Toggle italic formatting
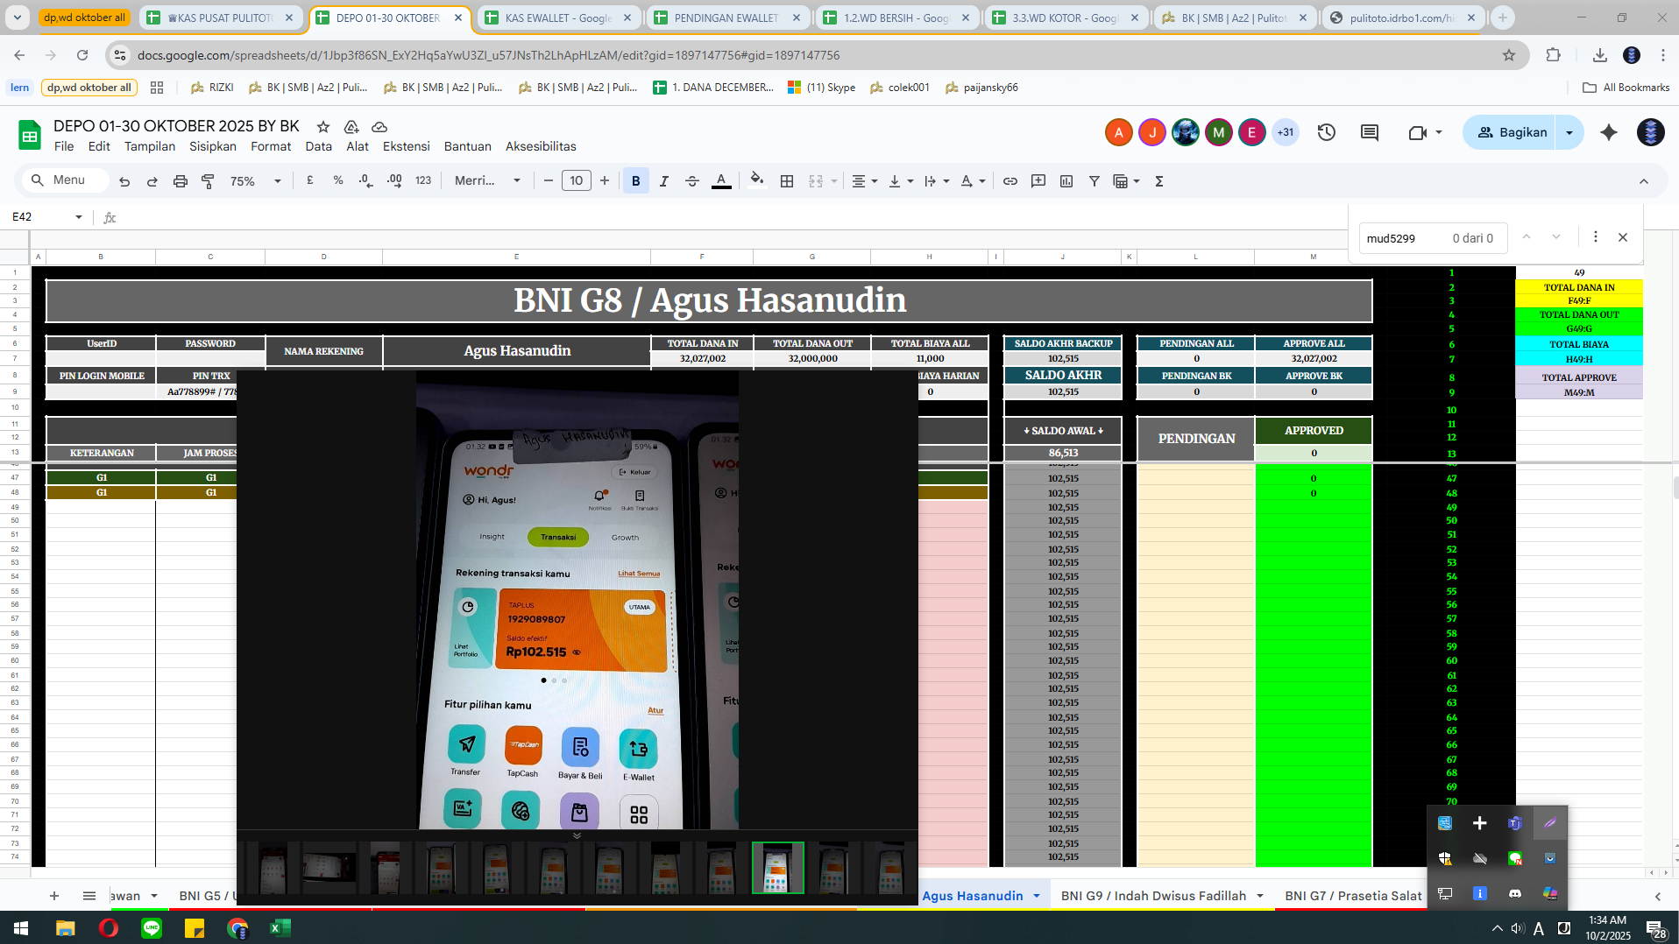The width and height of the screenshot is (1679, 944). click(664, 181)
